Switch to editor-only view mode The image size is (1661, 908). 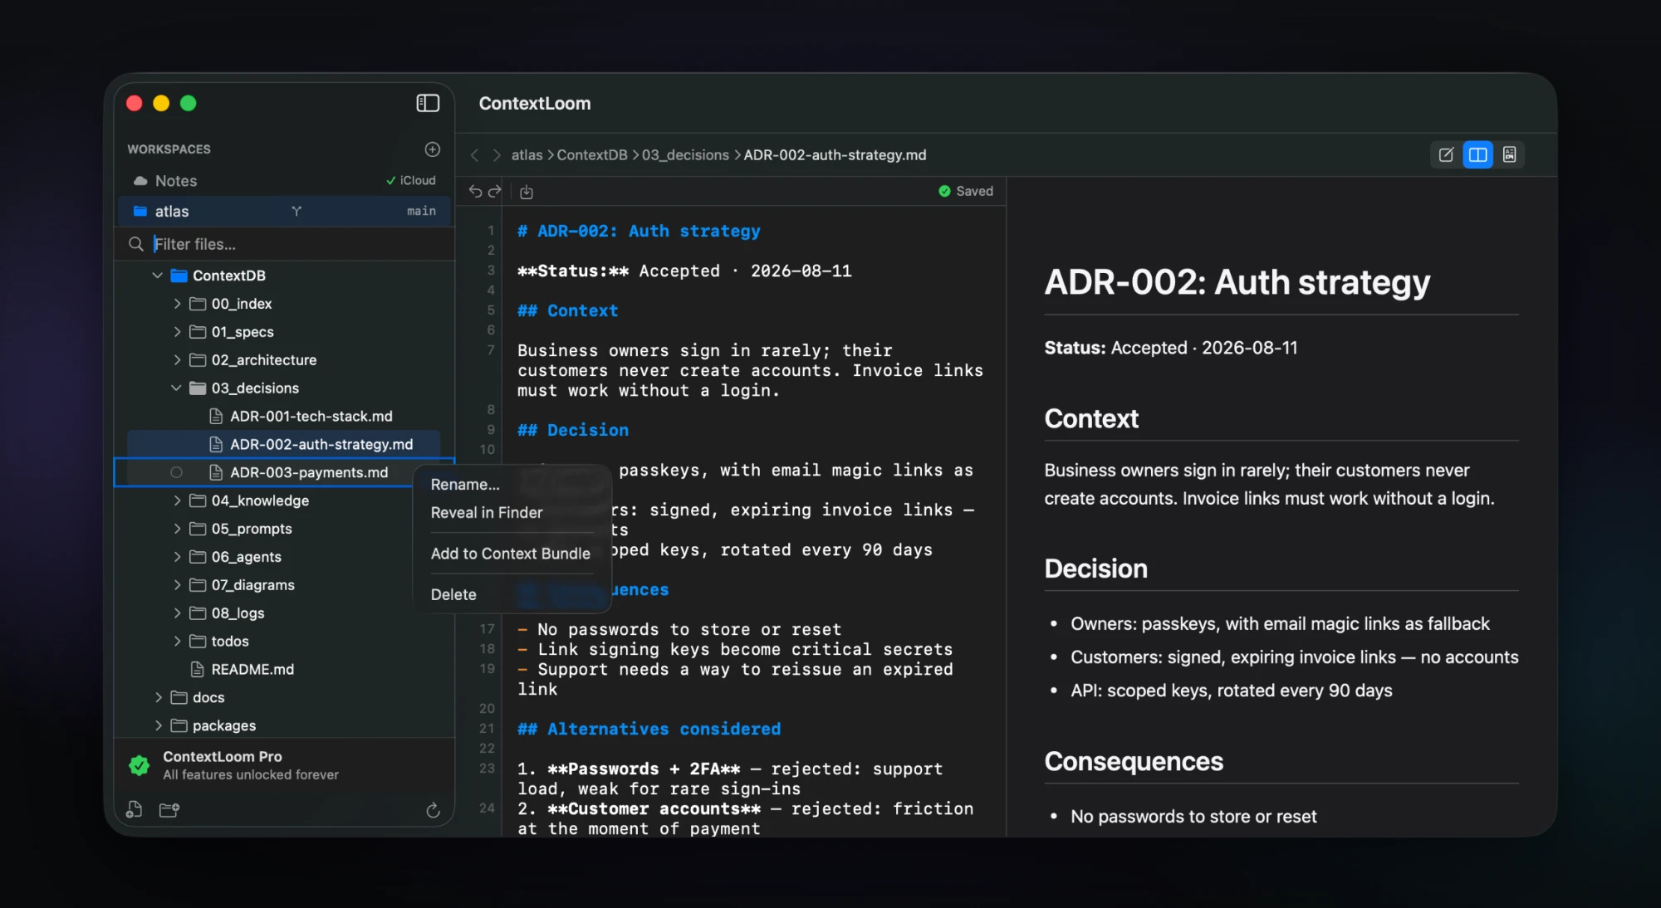[x=1446, y=154]
